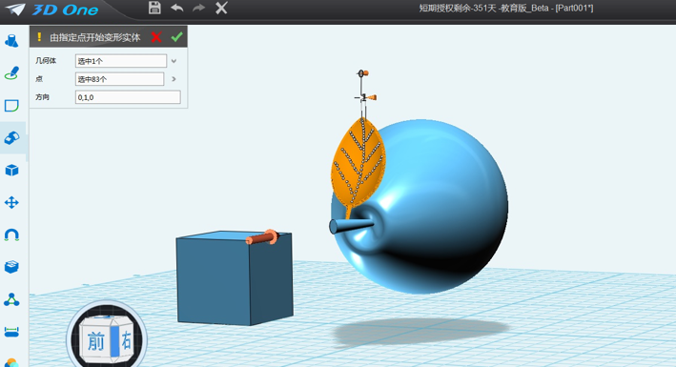Open the magnet auto-snap tool
This screenshot has height=367, width=676.
click(11, 235)
